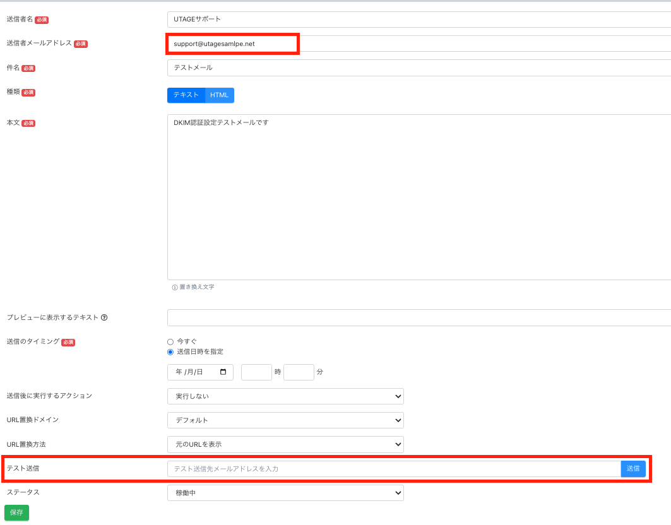The width and height of the screenshot is (671, 525).
Task: Switch mail type to HTML
Action: pos(219,95)
